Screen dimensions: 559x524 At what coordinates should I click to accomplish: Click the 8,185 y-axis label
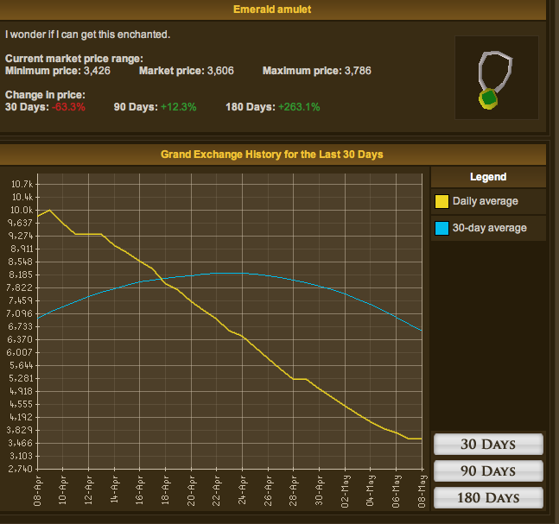point(21,275)
